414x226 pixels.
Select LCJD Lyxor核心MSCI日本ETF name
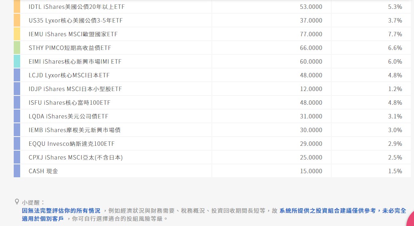[69, 75]
